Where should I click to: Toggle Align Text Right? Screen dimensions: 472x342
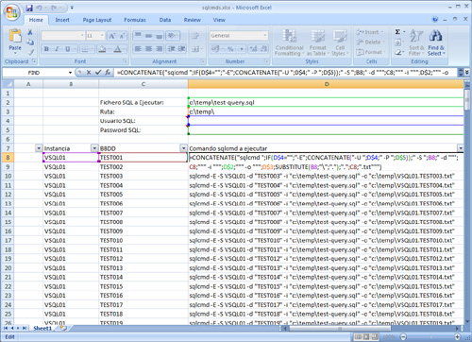pos(160,49)
